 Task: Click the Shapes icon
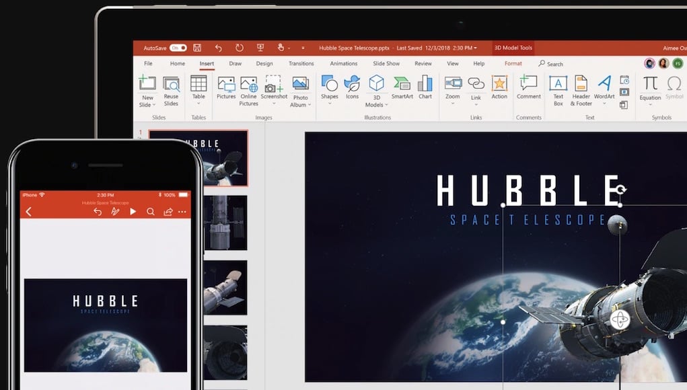click(330, 83)
